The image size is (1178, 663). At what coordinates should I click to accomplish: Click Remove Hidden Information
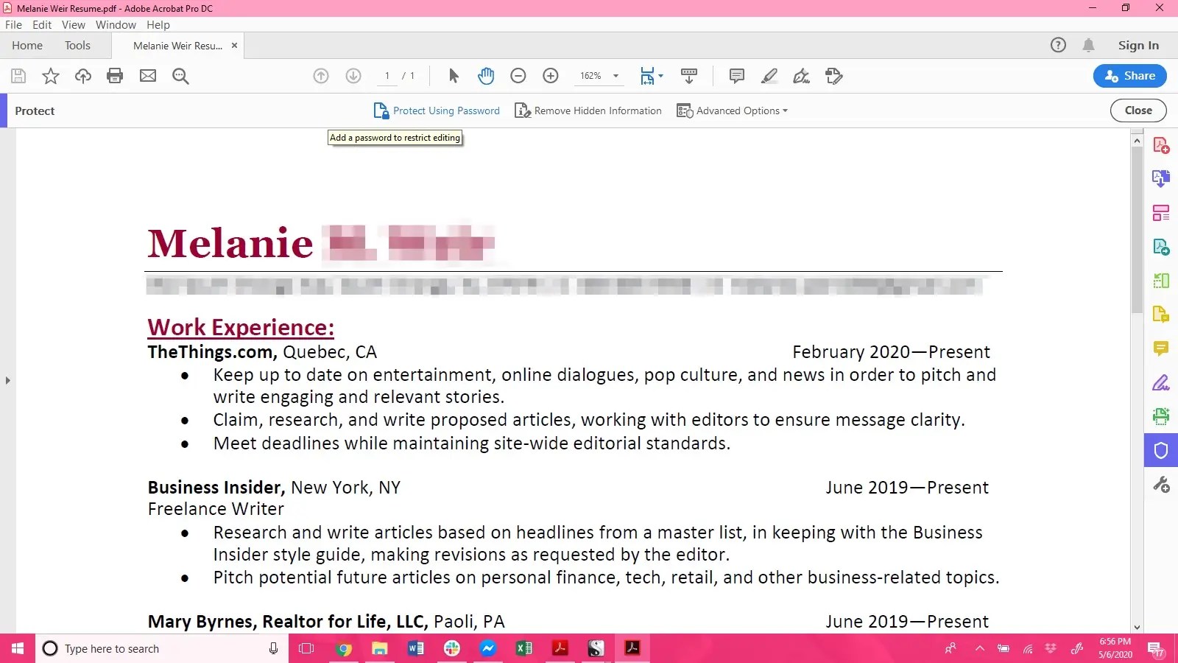pyautogui.click(x=588, y=110)
